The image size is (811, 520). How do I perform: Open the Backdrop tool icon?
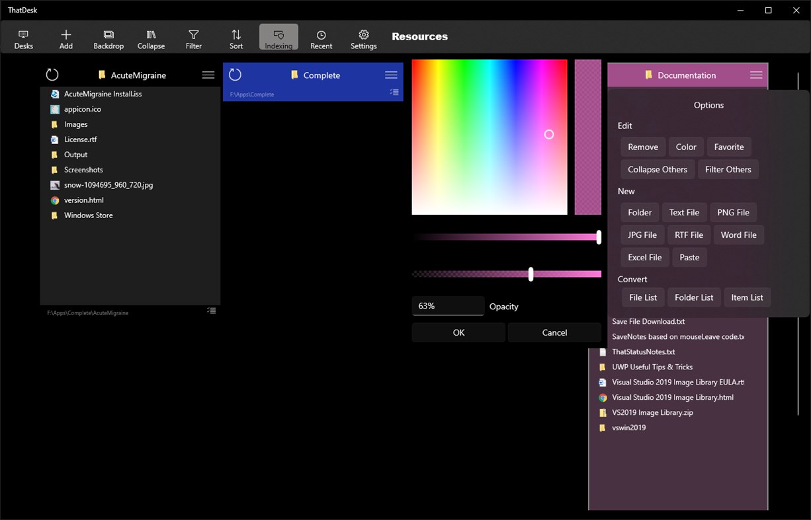(x=108, y=37)
